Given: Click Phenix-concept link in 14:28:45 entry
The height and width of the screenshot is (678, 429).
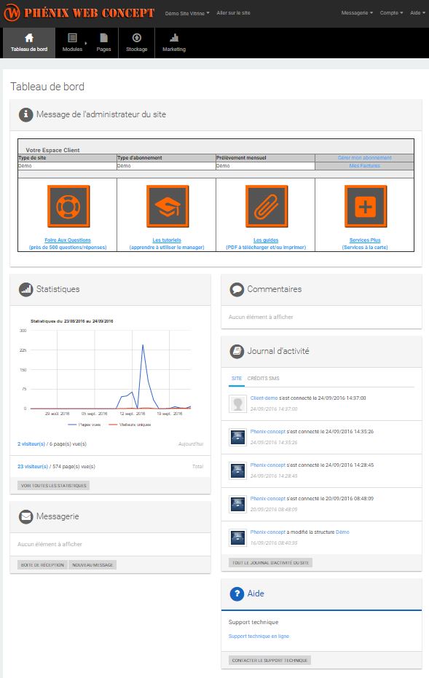Looking at the screenshot, I should [268, 465].
